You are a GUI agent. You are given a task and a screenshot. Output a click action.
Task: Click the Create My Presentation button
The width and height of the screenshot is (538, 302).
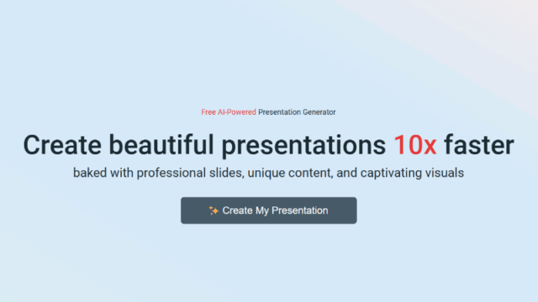click(269, 211)
